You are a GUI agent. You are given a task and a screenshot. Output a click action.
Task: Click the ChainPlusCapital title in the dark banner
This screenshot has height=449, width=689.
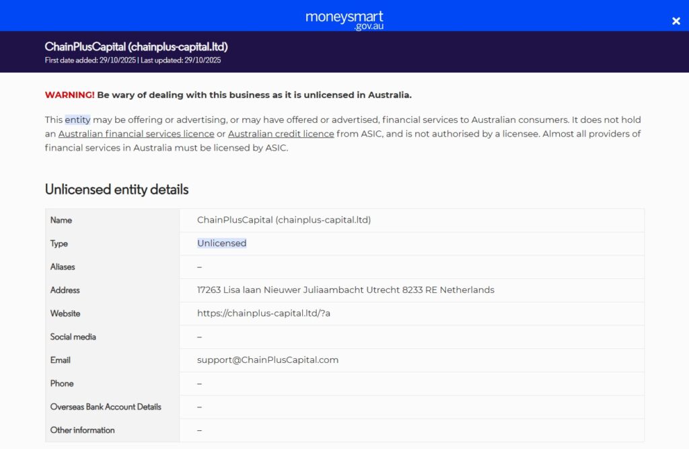coord(136,46)
